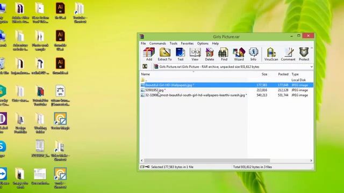Image resolution: width=344 pixels, height=193 pixels.
Task: Launch the Wizard toolbar icon
Action: tap(239, 54)
